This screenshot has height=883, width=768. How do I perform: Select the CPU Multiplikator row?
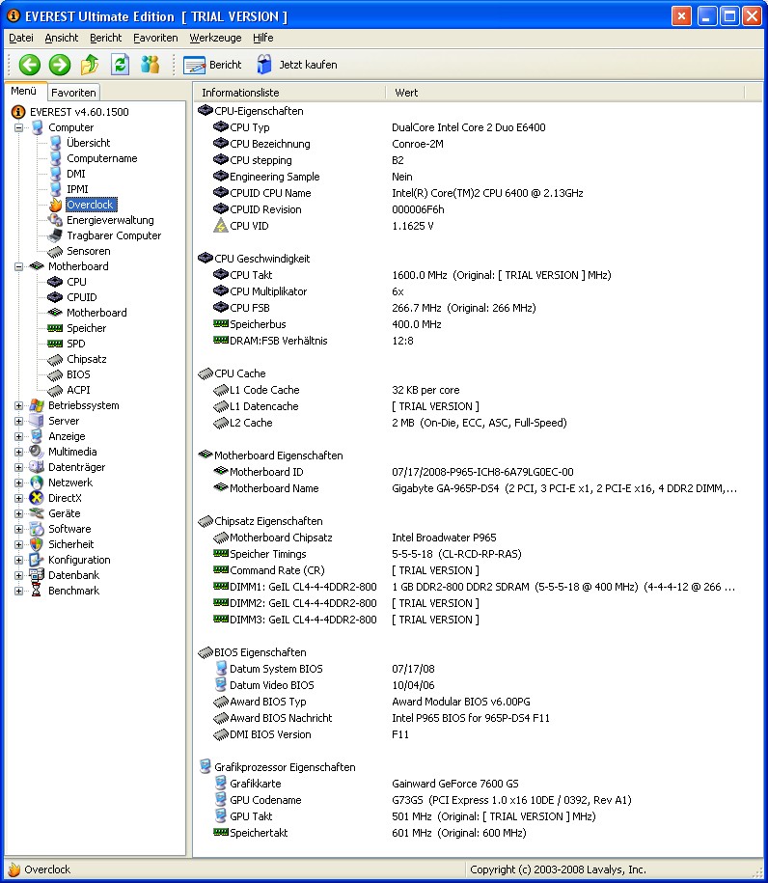[x=478, y=291]
